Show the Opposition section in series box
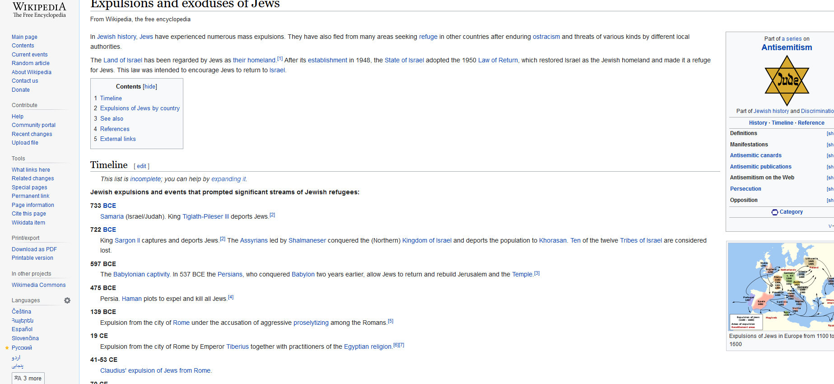The width and height of the screenshot is (834, 384). click(829, 201)
